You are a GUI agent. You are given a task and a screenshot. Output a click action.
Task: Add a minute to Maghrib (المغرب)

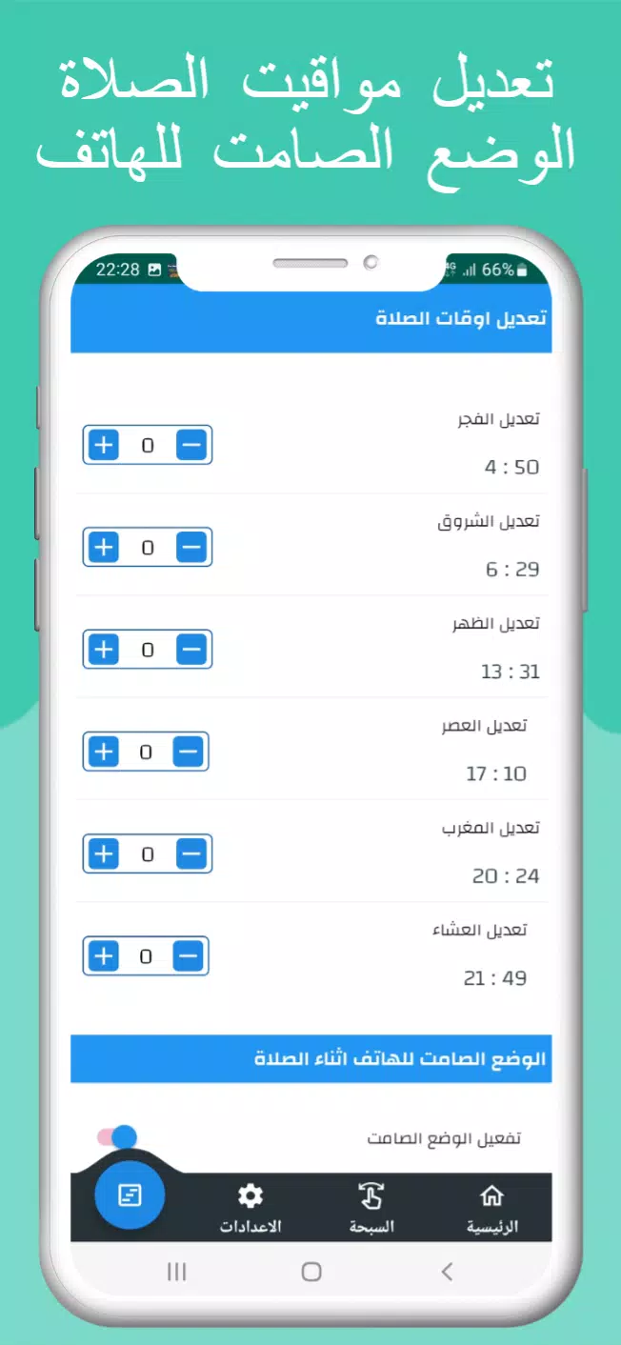tap(104, 854)
